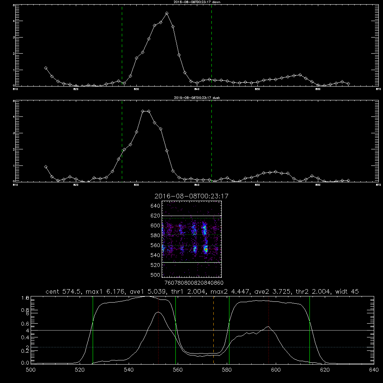Click the dusk plot title text
This screenshot has width=383, height=383.
pyautogui.click(x=197, y=98)
